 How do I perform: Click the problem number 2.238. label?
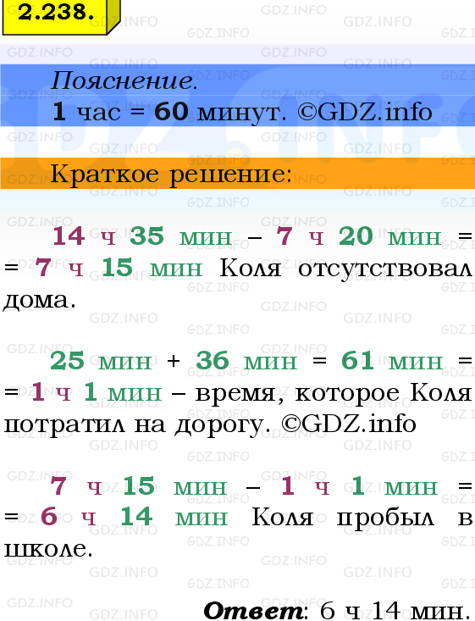tap(56, 12)
